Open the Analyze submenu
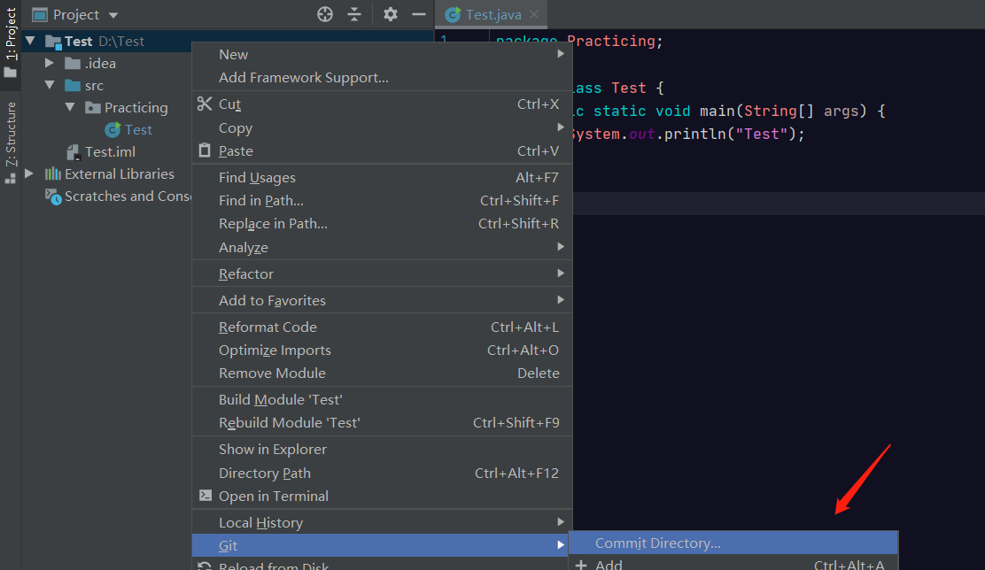Screen dimensions: 985x570 click(x=382, y=247)
